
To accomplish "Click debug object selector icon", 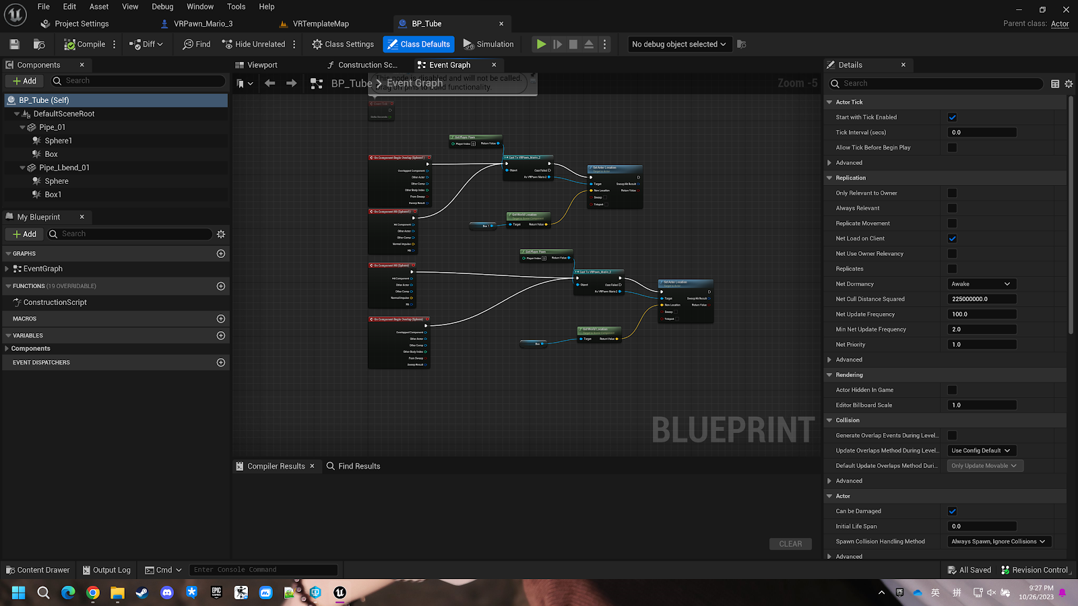I will coord(741,44).
